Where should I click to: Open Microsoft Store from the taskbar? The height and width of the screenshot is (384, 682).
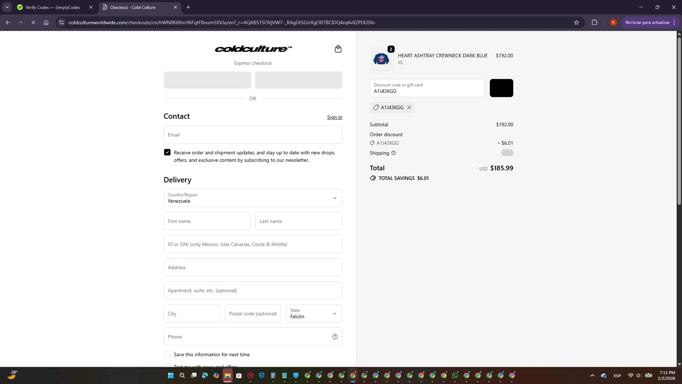[x=239, y=375]
